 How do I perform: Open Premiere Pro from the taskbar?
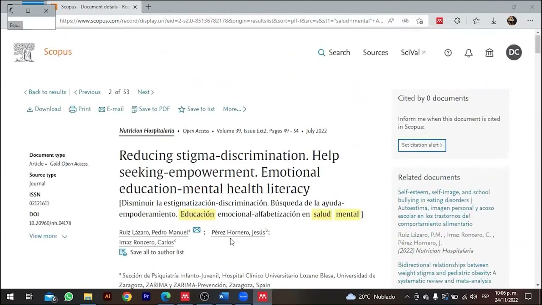click(147, 297)
